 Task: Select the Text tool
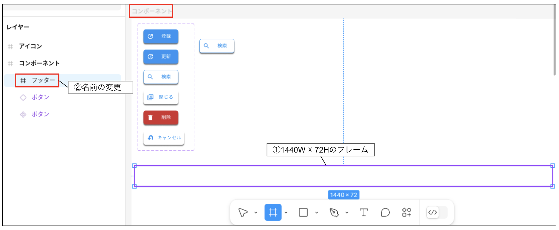[364, 212]
